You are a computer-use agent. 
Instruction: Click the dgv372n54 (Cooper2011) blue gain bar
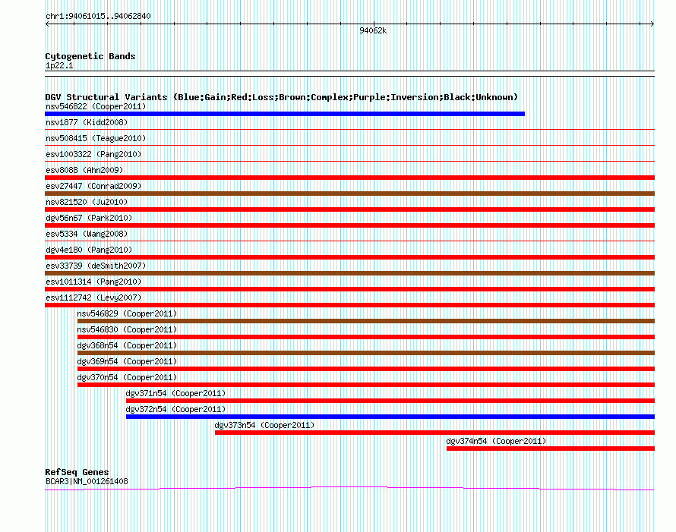pos(390,417)
